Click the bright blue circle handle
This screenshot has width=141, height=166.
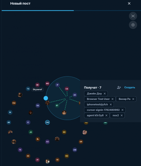(46, 98)
